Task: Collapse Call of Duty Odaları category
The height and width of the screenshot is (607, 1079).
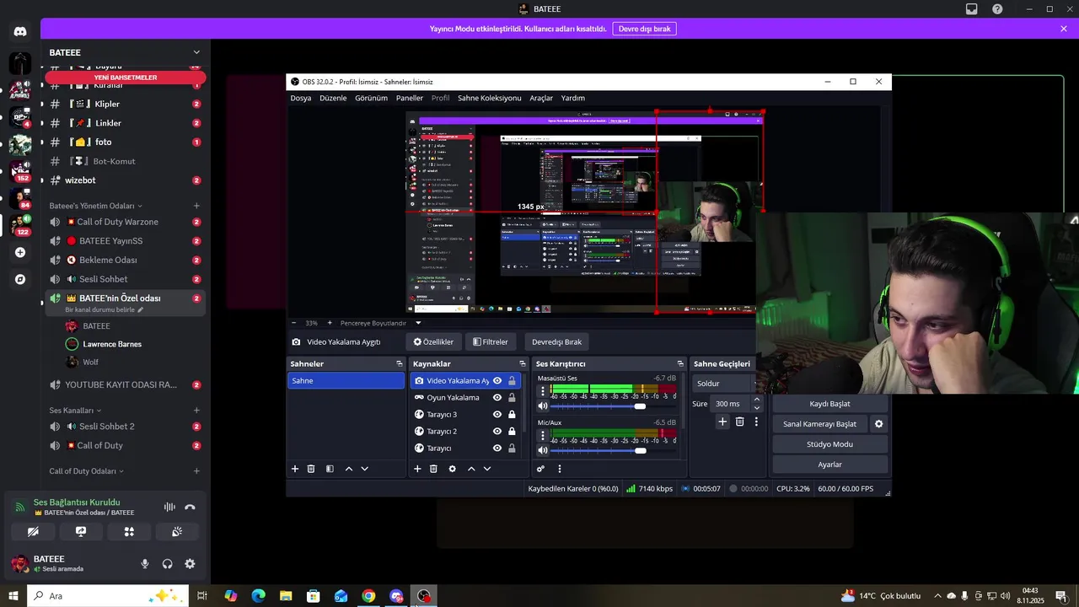Action: click(x=87, y=471)
